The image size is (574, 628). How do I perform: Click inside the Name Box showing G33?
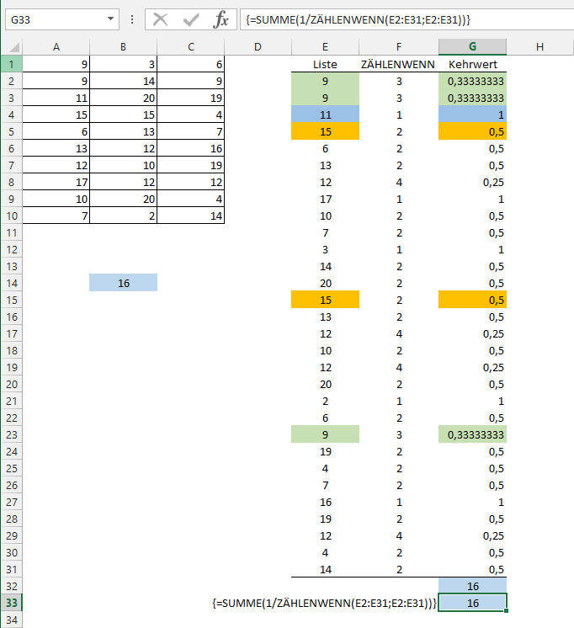click(55, 19)
